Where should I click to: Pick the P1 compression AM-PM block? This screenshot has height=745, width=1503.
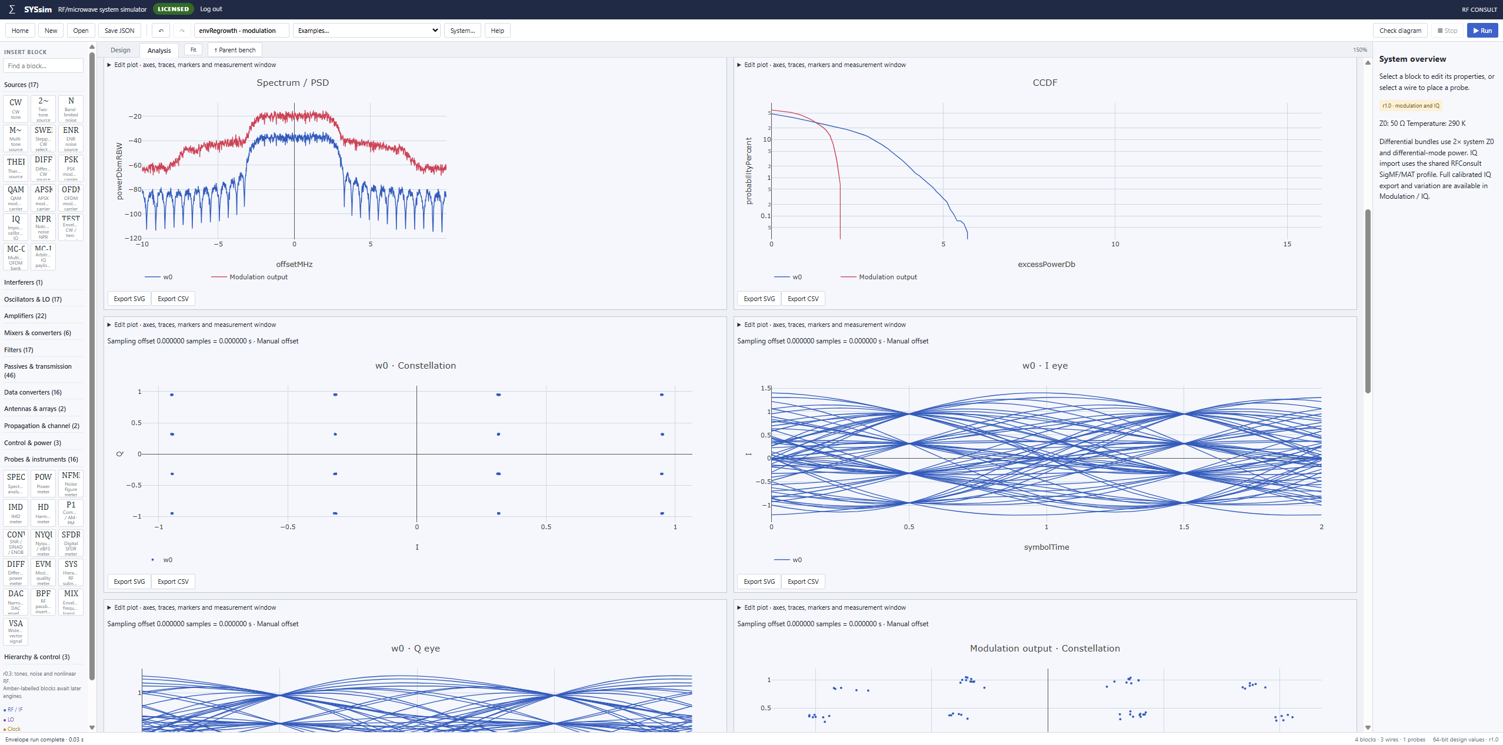pos(71,513)
